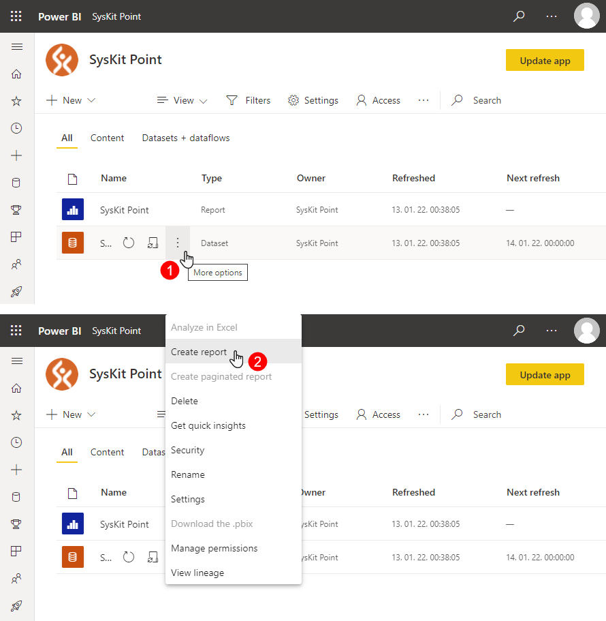
Task: Click Refresh now icon on top dataset row
Action: point(129,243)
